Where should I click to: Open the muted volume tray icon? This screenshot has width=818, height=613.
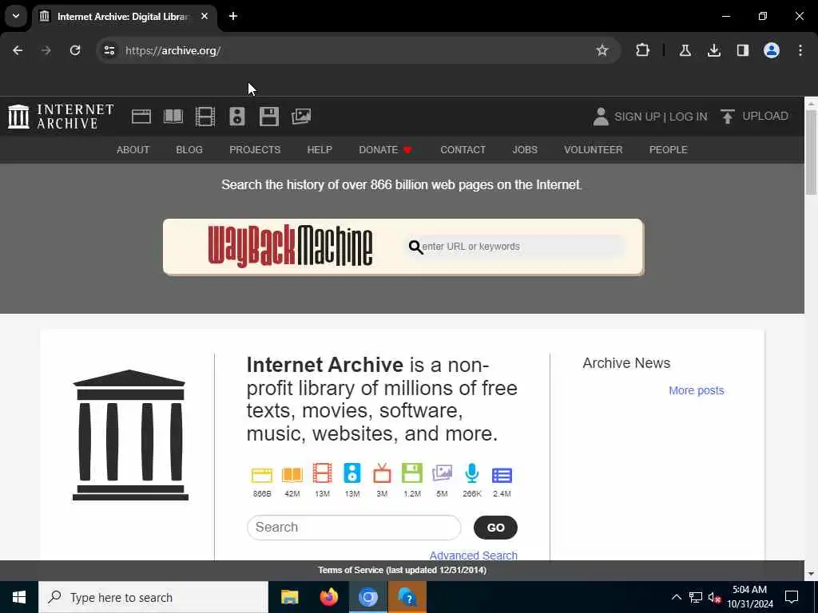click(714, 597)
